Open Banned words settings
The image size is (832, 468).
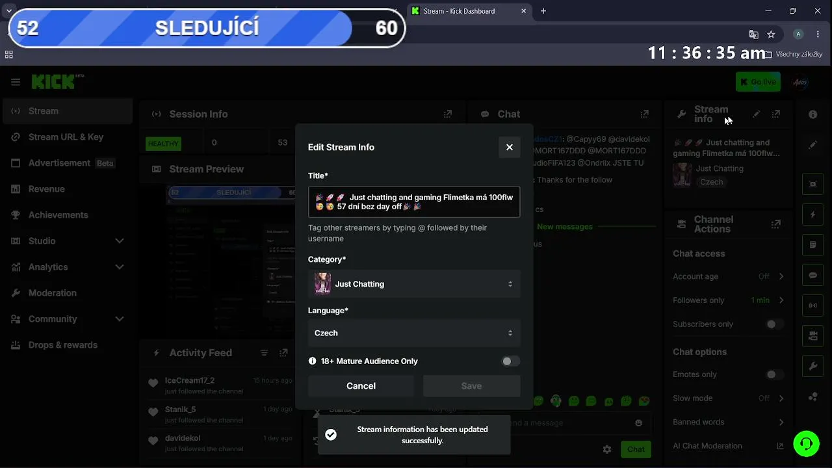coord(729,422)
